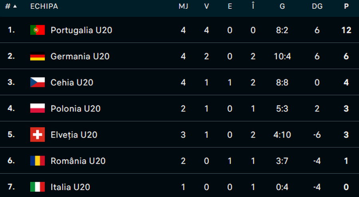Viewport: 359px width, 197px height.
Task: Click the Italy flag icon
Action: click(x=37, y=187)
